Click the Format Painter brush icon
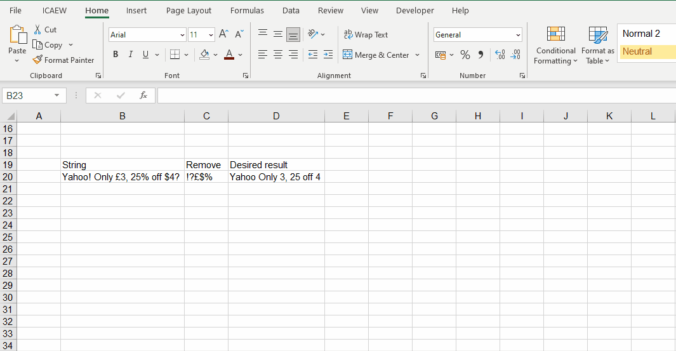The width and height of the screenshot is (676, 351). click(x=37, y=60)
